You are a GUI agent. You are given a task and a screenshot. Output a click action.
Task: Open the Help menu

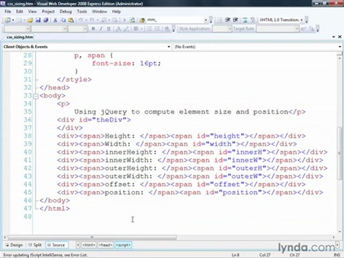[116, 11]
